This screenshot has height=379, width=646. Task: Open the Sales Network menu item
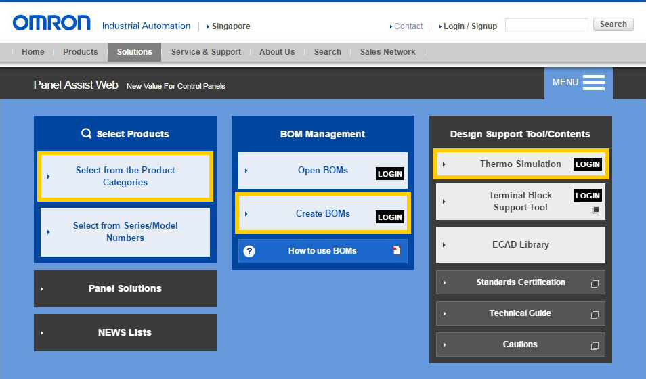[x=387, y=52]
